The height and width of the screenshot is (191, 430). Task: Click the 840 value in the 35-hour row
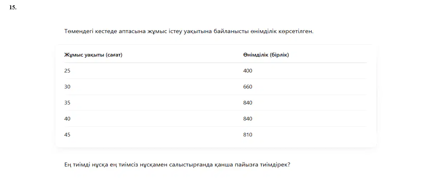pyautogui.click(x=248, y=103)
